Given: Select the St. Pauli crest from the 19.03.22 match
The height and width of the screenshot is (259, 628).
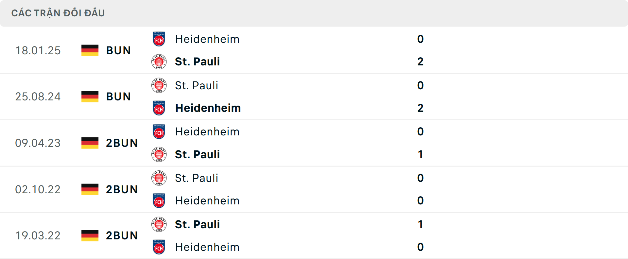Looking at the screenshot, I should (x=159, y=224).
